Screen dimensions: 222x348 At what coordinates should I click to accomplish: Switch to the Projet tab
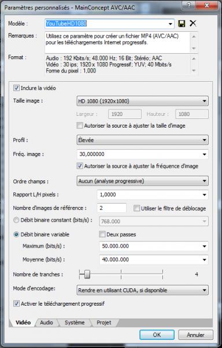point(104,322)
